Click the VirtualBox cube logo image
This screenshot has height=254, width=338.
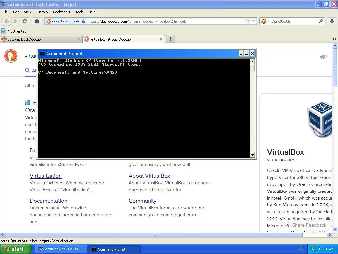point(320,119)
